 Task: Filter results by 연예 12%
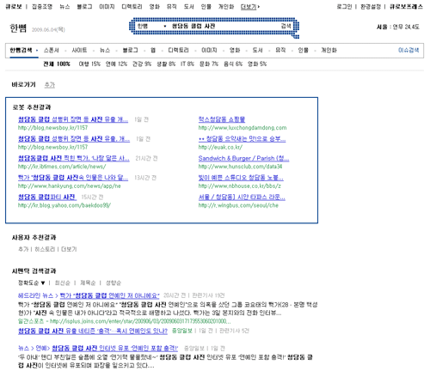116,64
